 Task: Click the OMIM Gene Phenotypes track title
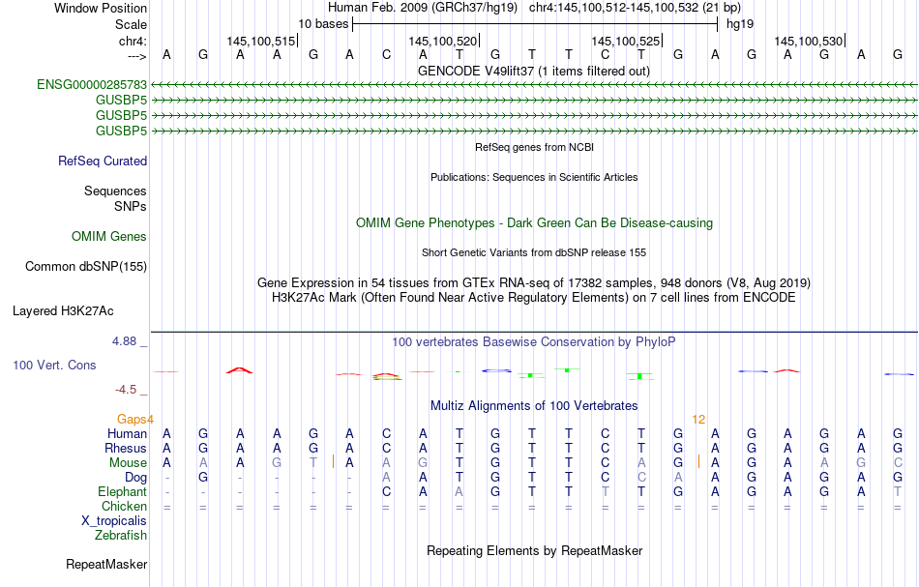[535, 223]
